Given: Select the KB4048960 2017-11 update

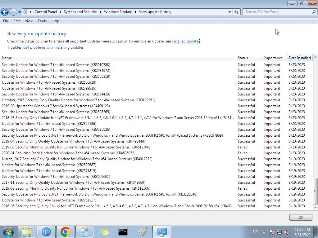Looking at the screenshot, I should [x=156, y=182].
